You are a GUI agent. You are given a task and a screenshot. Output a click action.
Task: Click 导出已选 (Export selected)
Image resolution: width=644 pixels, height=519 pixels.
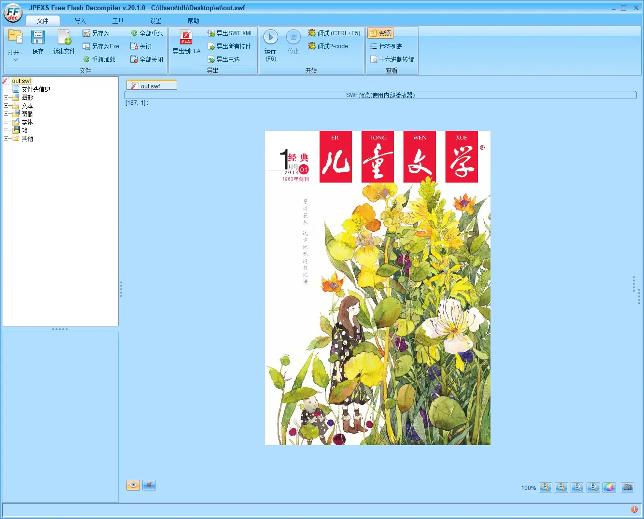[224, 59]
